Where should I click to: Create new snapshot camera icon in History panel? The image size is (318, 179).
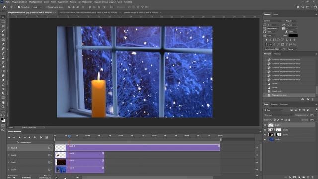308,99
